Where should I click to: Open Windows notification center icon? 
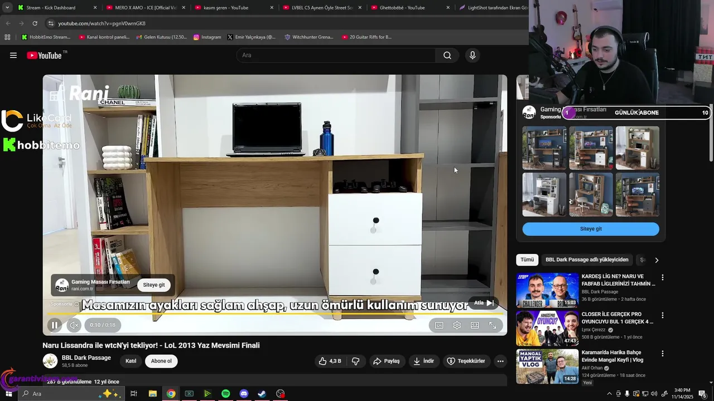703,394
